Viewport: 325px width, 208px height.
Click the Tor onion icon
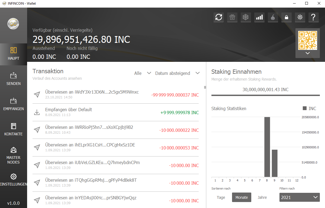point(273,17)
